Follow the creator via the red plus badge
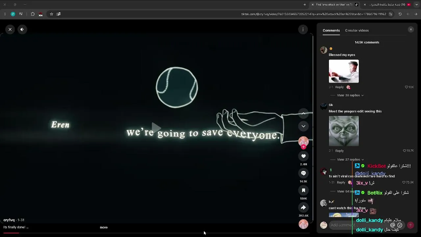The width and height of the screenshot is (421, 237). pos(304,147)
